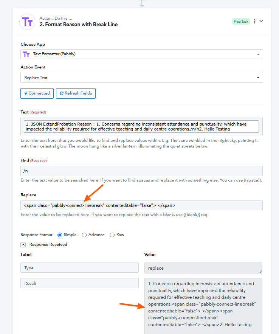Click into the Text input field
The image size is (279, 334).
(142, 126)
